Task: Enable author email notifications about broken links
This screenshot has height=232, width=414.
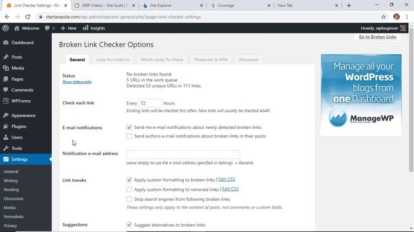Action: (129, 136)
